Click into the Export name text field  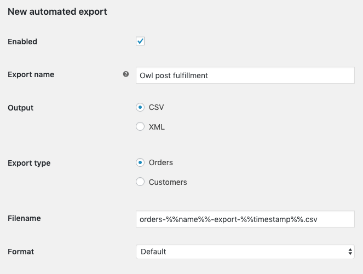point(245,75)
